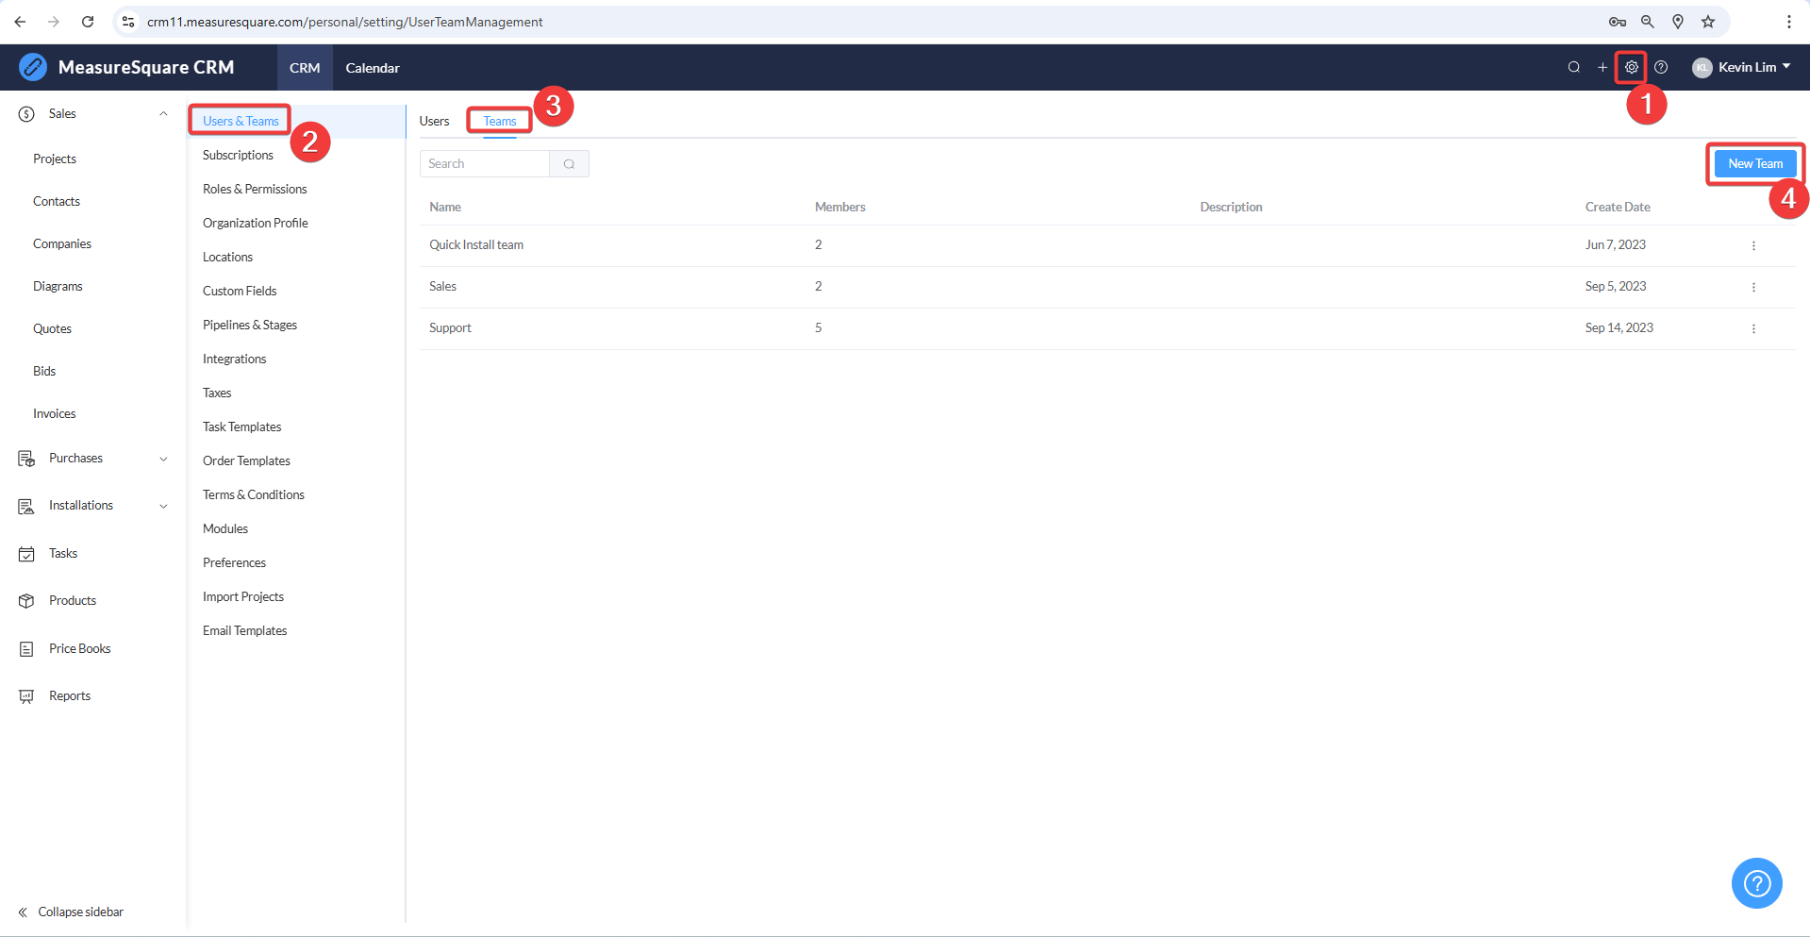Image resolution: width=1810 pixels, height=937 pixels.
Task: Open the Calendar top navigation tab
Action: (373, 68)
